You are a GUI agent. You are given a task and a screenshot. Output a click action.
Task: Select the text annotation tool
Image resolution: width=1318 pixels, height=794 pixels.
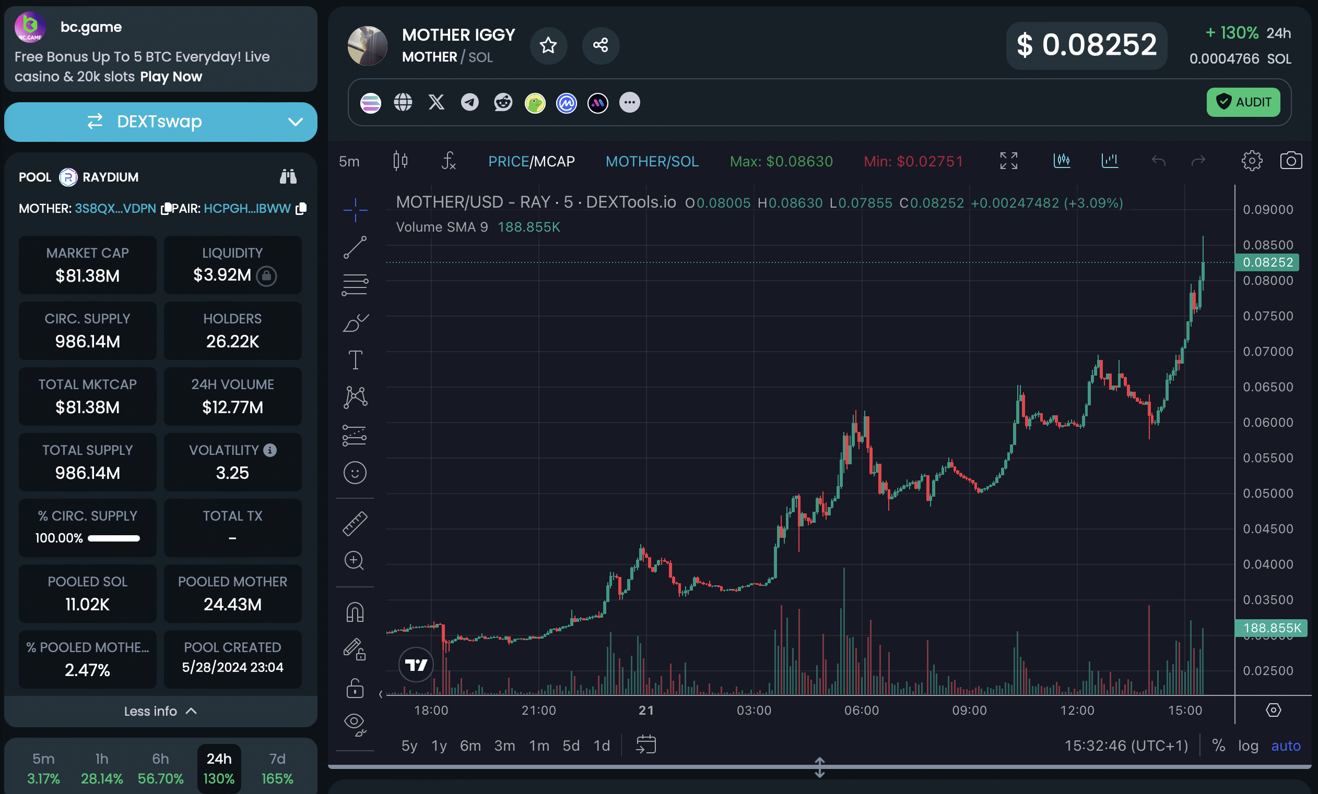355,360
